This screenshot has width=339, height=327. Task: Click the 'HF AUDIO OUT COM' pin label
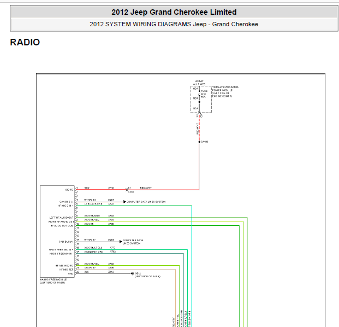pyautogui.click(x=62, y=226)
